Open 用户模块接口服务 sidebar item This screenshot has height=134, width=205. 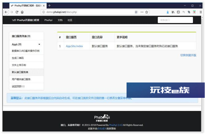coord(27,79)
